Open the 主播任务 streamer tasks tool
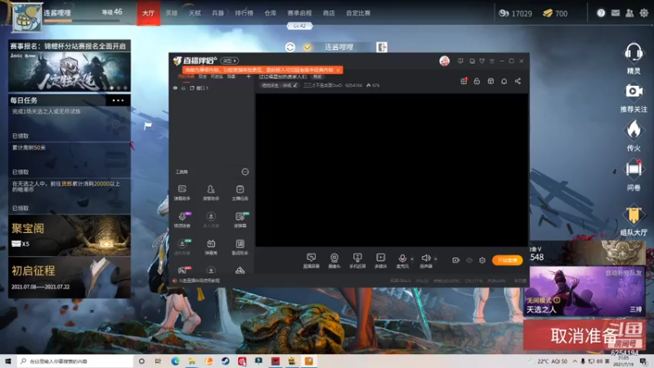The image size is (654, 368). (240, 192)
